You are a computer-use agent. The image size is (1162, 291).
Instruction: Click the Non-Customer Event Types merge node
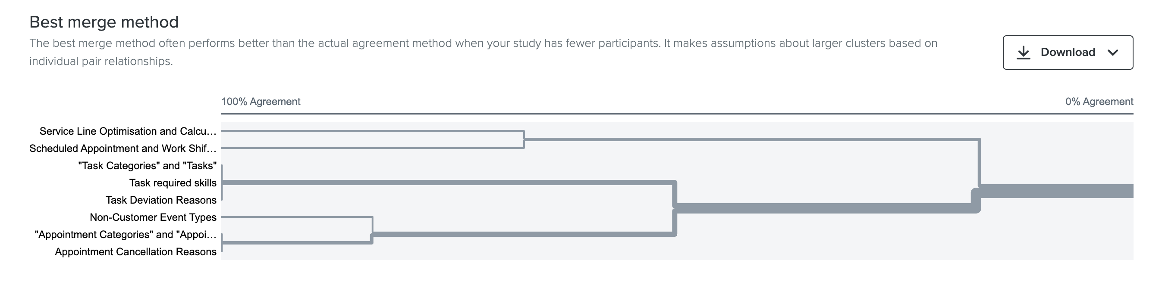coord(372,230)
